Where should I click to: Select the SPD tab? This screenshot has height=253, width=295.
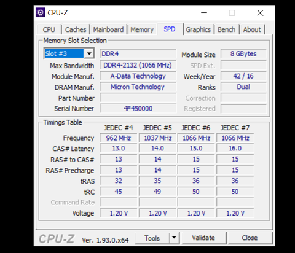pyautogui.click(x=170, y=29)
